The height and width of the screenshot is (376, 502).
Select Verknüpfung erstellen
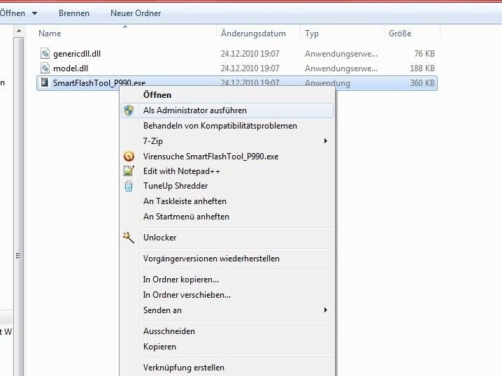(227, 368)
